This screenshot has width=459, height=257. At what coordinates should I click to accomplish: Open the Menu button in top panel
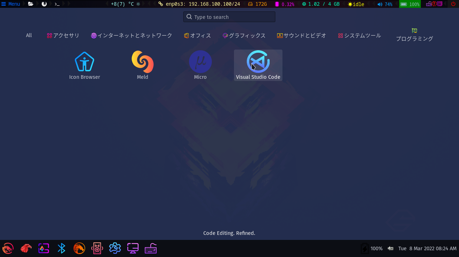(x=11, y=4)
